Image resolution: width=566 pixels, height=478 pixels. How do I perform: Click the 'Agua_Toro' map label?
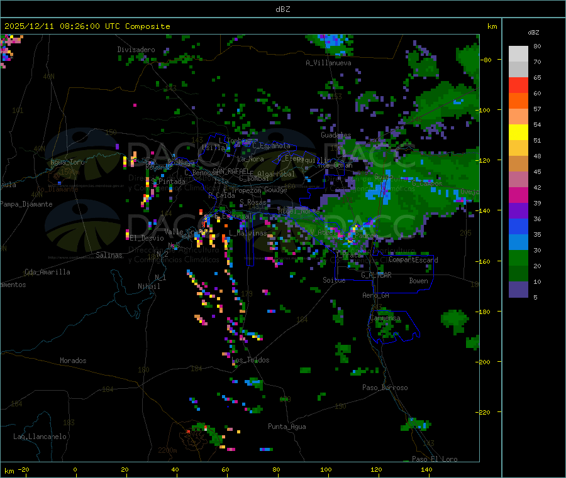(x=67, y=162)
